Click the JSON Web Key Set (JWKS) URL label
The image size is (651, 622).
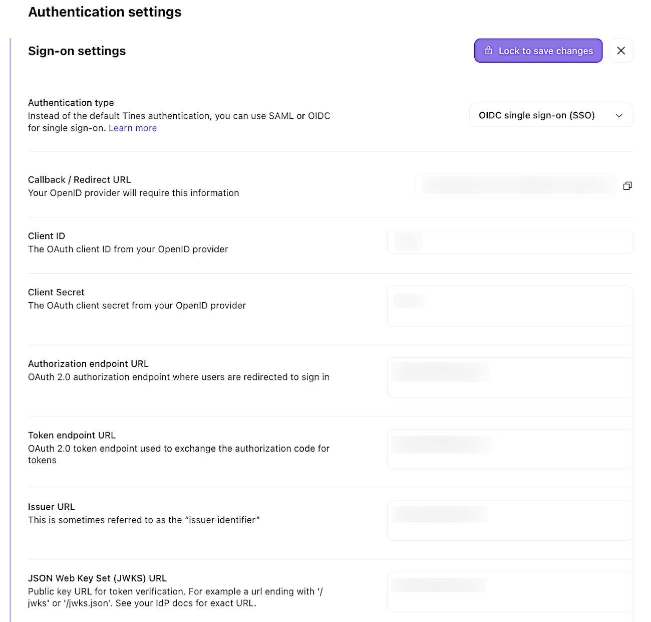click(97, 578)
